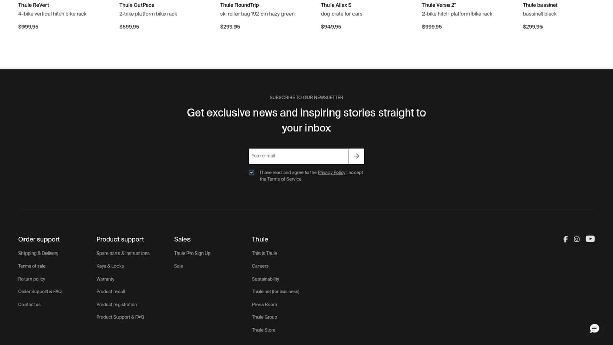Open Thule's YouTube channel icon
The width and height of the screenshot is (613, 345).
[590, 239]
